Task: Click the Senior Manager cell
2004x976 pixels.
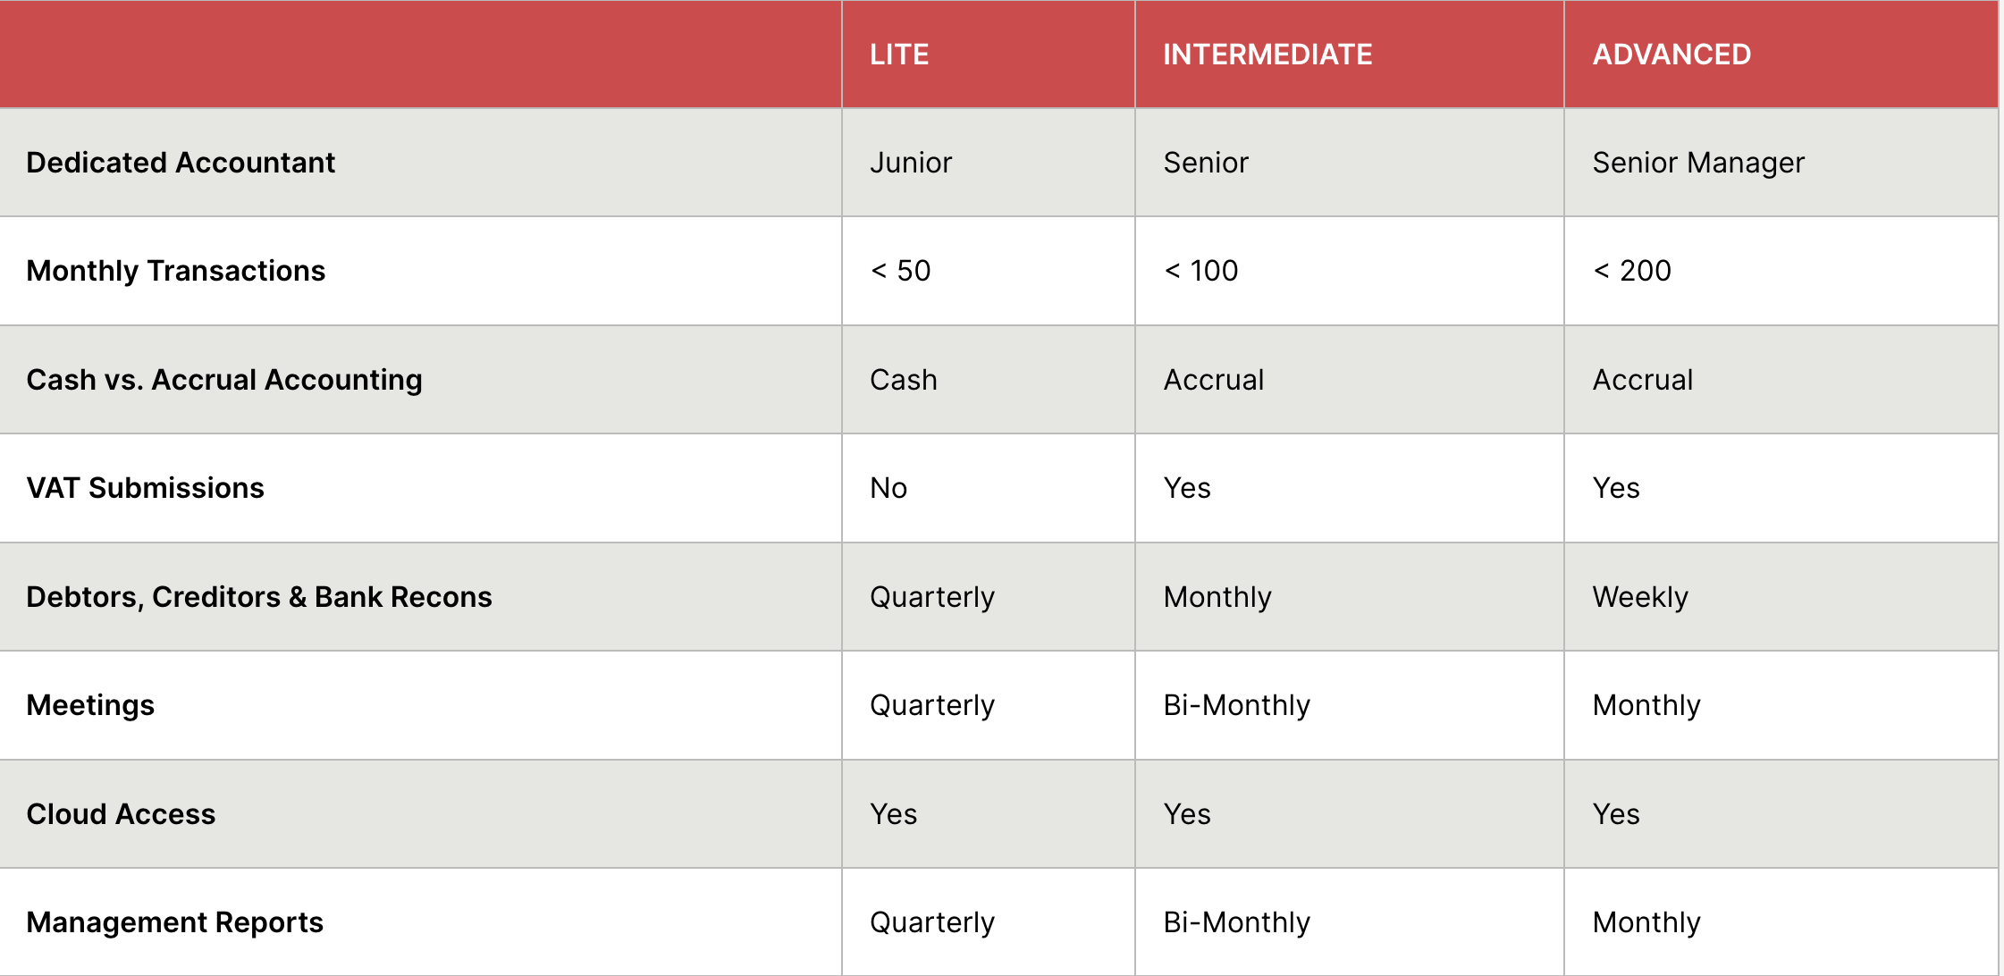Action: [x=1698, y=163]
